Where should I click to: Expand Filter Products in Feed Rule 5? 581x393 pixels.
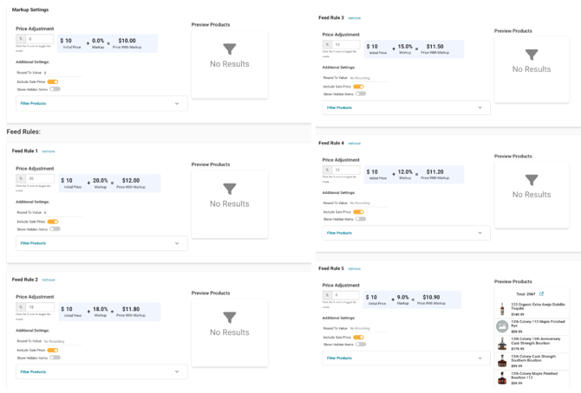point(407,358)
